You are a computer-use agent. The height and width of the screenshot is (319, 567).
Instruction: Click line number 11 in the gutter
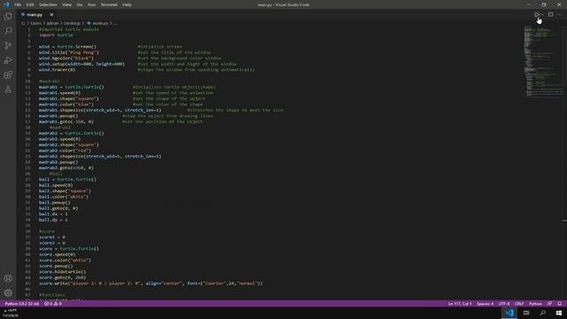coord(27,87)
